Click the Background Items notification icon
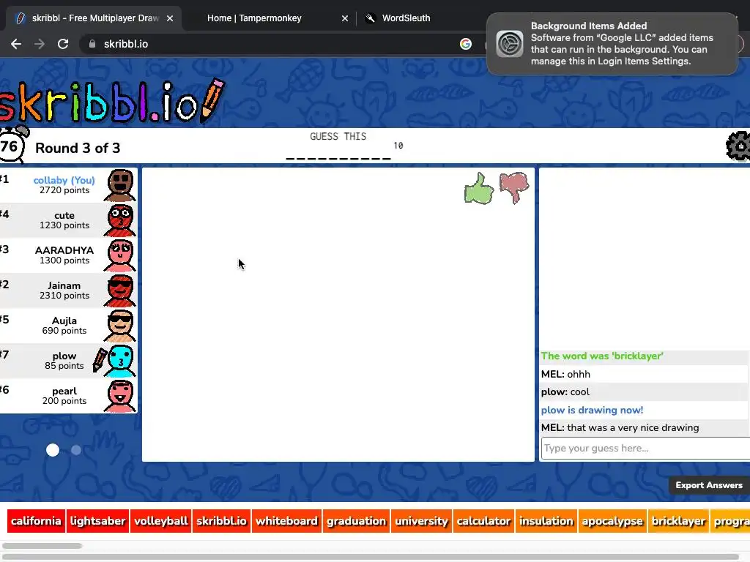This screenshot has height=562, width=750. tap(510, 44)
